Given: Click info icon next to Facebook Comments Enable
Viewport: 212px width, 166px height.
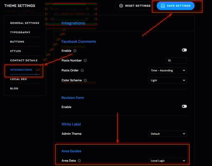Looking at the screenshot, I should [75, 51].
